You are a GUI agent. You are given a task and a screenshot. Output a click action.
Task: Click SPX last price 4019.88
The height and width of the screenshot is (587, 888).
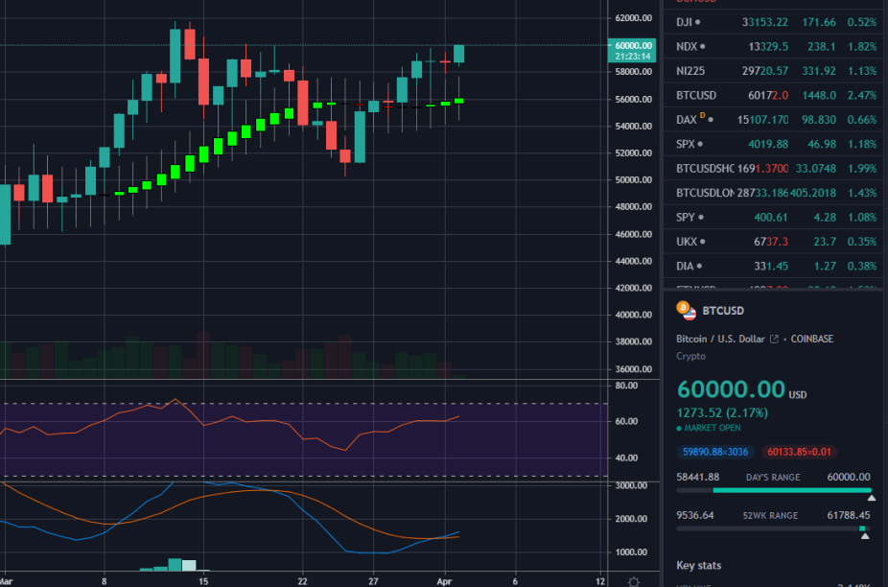[x=768, y=144]
